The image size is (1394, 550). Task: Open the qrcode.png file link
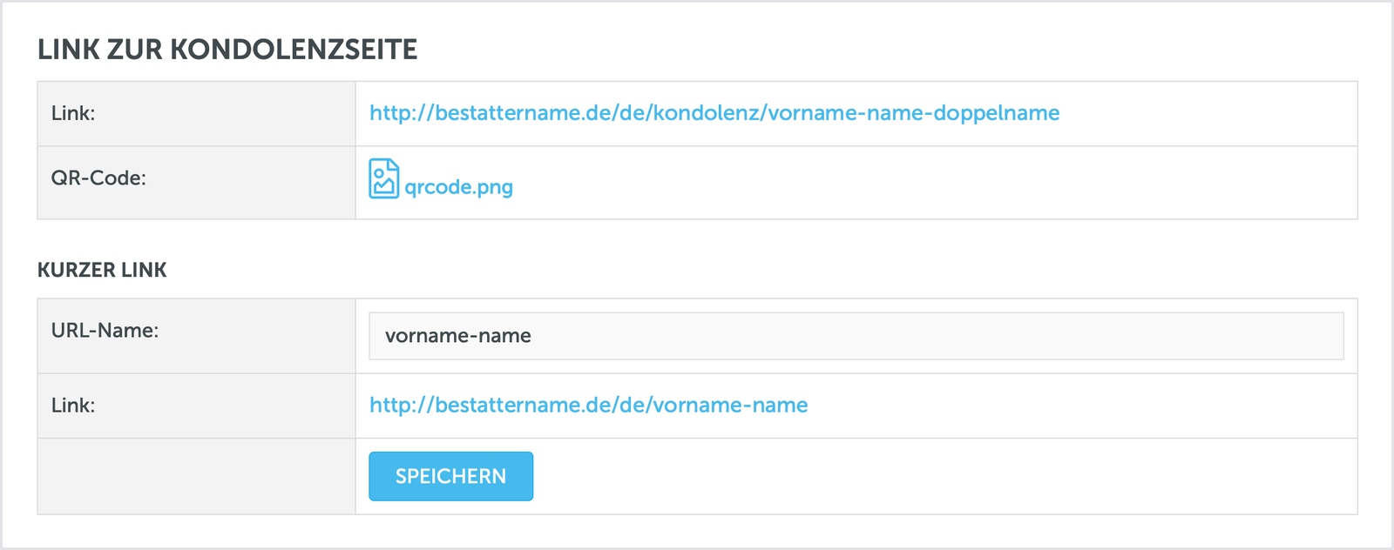tap(458, 187)
